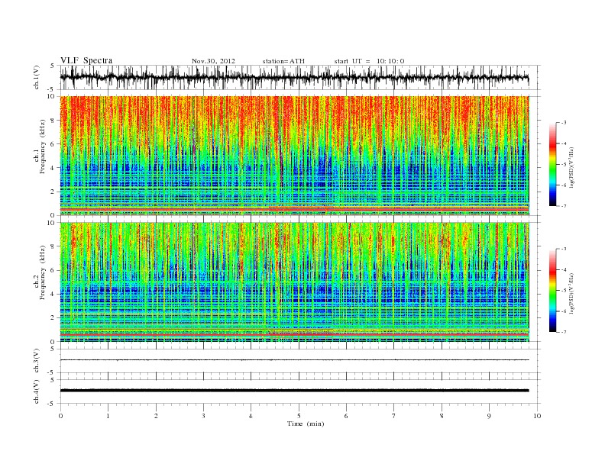Image resolution: width=605 pixels, height=467 pixels.
Task: Click the "-3" label on ch.2 colorbar
Action: point(564,249)
